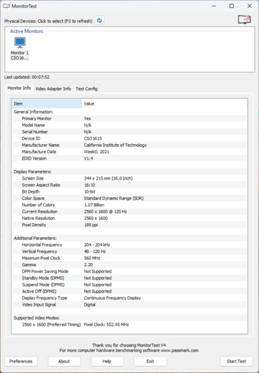Switch to Video Adapter Info tab
259x373 pixels.
coord(53,89)
